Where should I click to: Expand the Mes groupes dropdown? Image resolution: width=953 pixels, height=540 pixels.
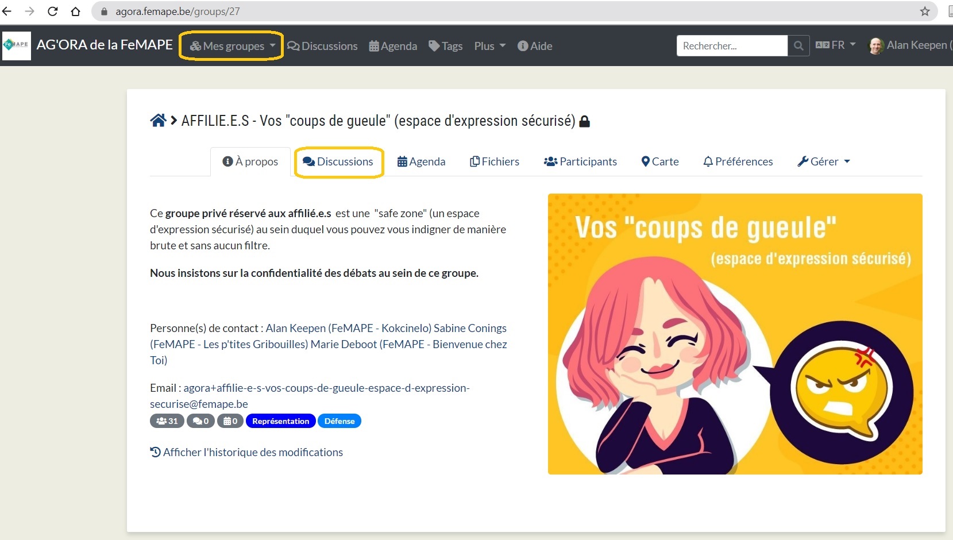(x=233, y=46)
